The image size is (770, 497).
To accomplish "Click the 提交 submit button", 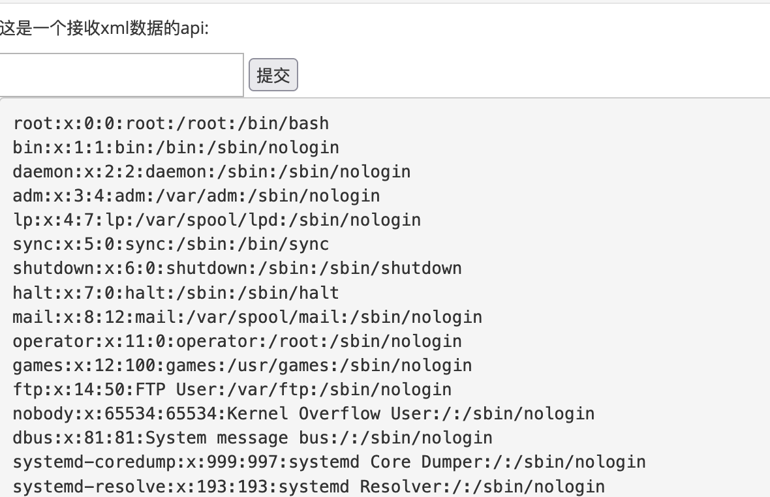I will pyautogui.click(x=273, y=74).
